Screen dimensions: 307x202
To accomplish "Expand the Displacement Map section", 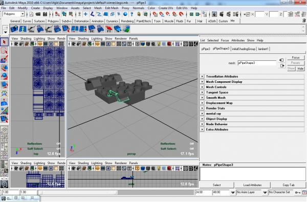I will click(202, 103).
